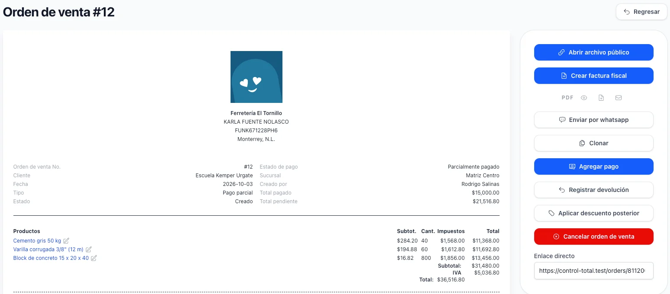Click the subtotal amount $31,480.00
This screenshot has height=294, width=670.
coord(486,266)
